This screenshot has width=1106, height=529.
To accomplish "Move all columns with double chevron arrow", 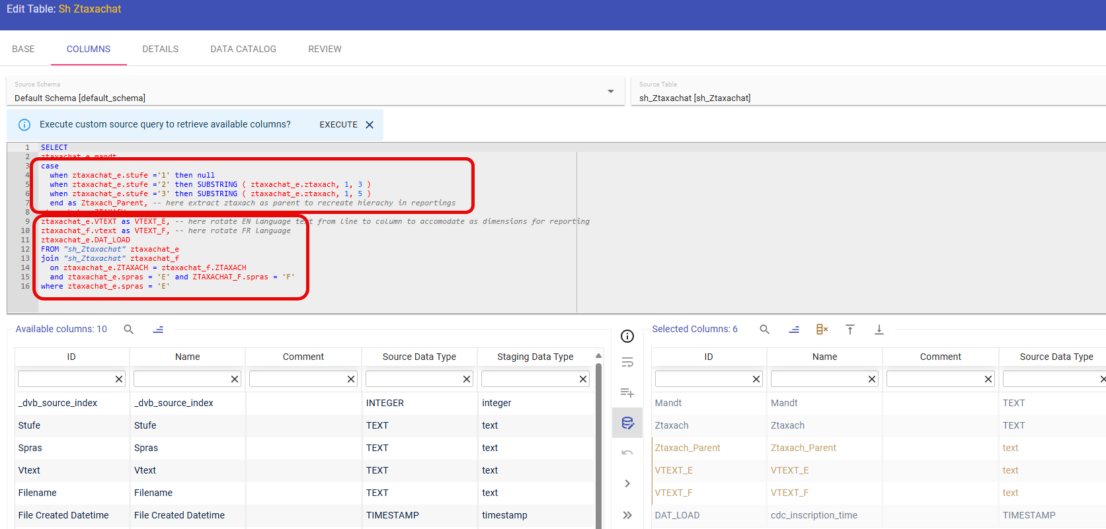I will [x=627, y=515].
